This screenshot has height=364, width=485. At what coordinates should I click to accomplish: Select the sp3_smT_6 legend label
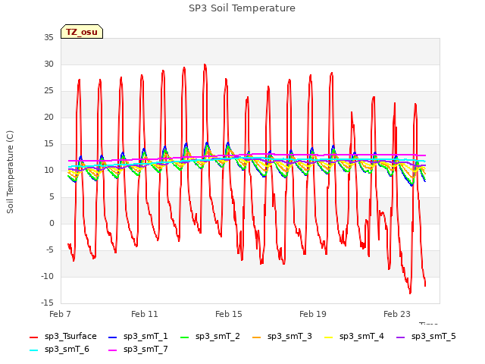67,350
